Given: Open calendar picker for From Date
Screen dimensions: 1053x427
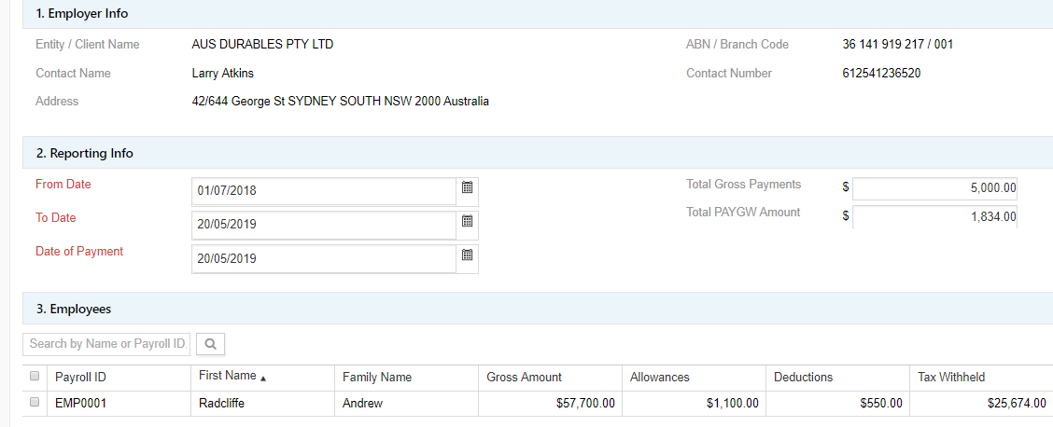Looking at the screenshot, I should tap(468, 187).
